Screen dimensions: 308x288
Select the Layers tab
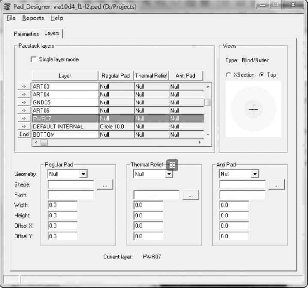click(52, 33)
